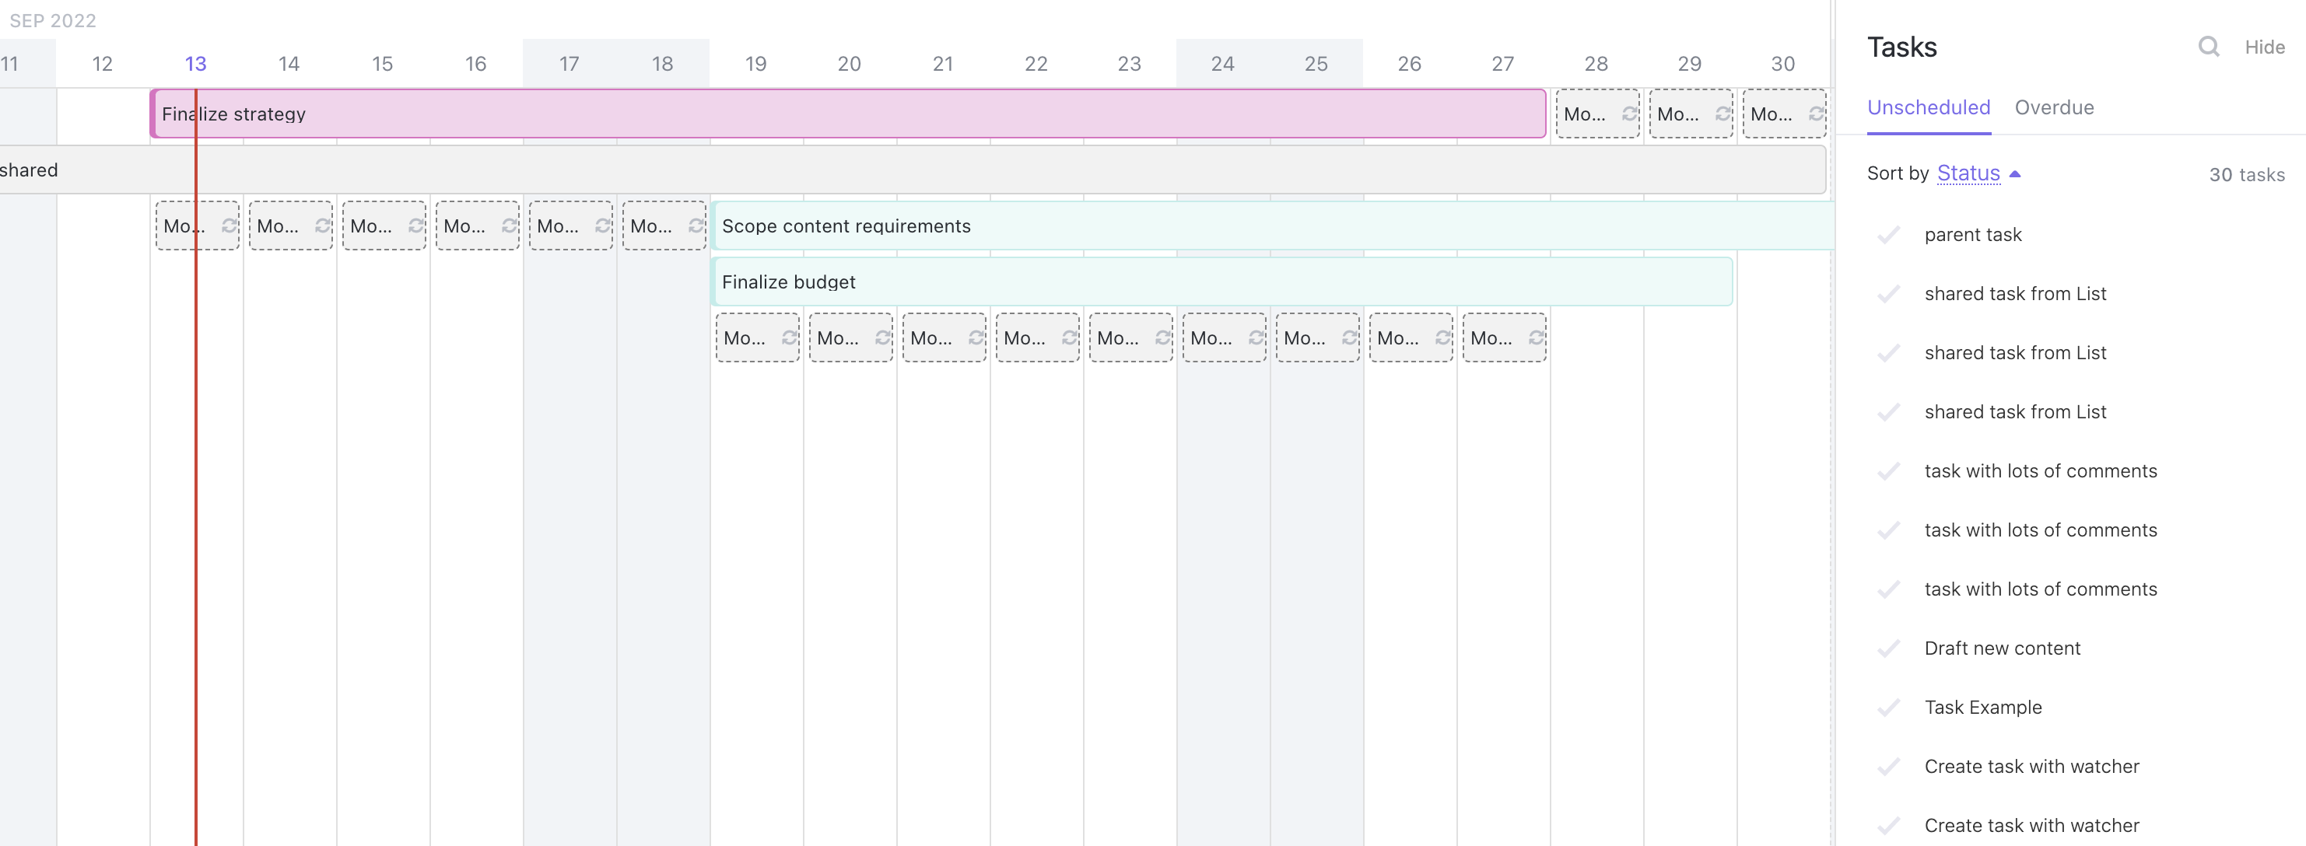Image resolution: width=2306 pixels, height=846 pixels.
Task: Click recurrence icon on September 25 block
Action: [1349, 337]
